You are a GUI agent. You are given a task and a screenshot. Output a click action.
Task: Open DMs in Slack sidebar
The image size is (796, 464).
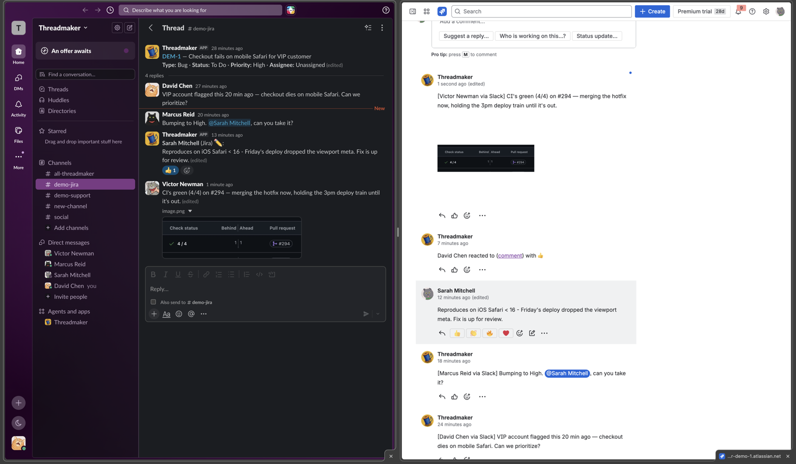click(x=19, y=81)
